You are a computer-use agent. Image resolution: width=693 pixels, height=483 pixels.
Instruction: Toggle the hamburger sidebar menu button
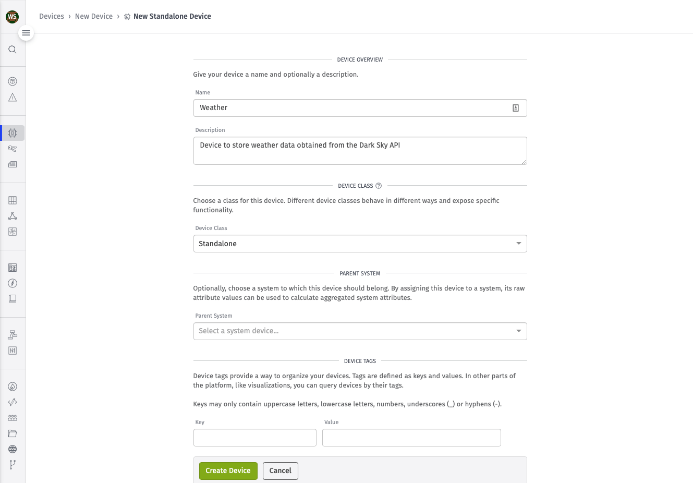pyautogui.click(x=26, y=33)
